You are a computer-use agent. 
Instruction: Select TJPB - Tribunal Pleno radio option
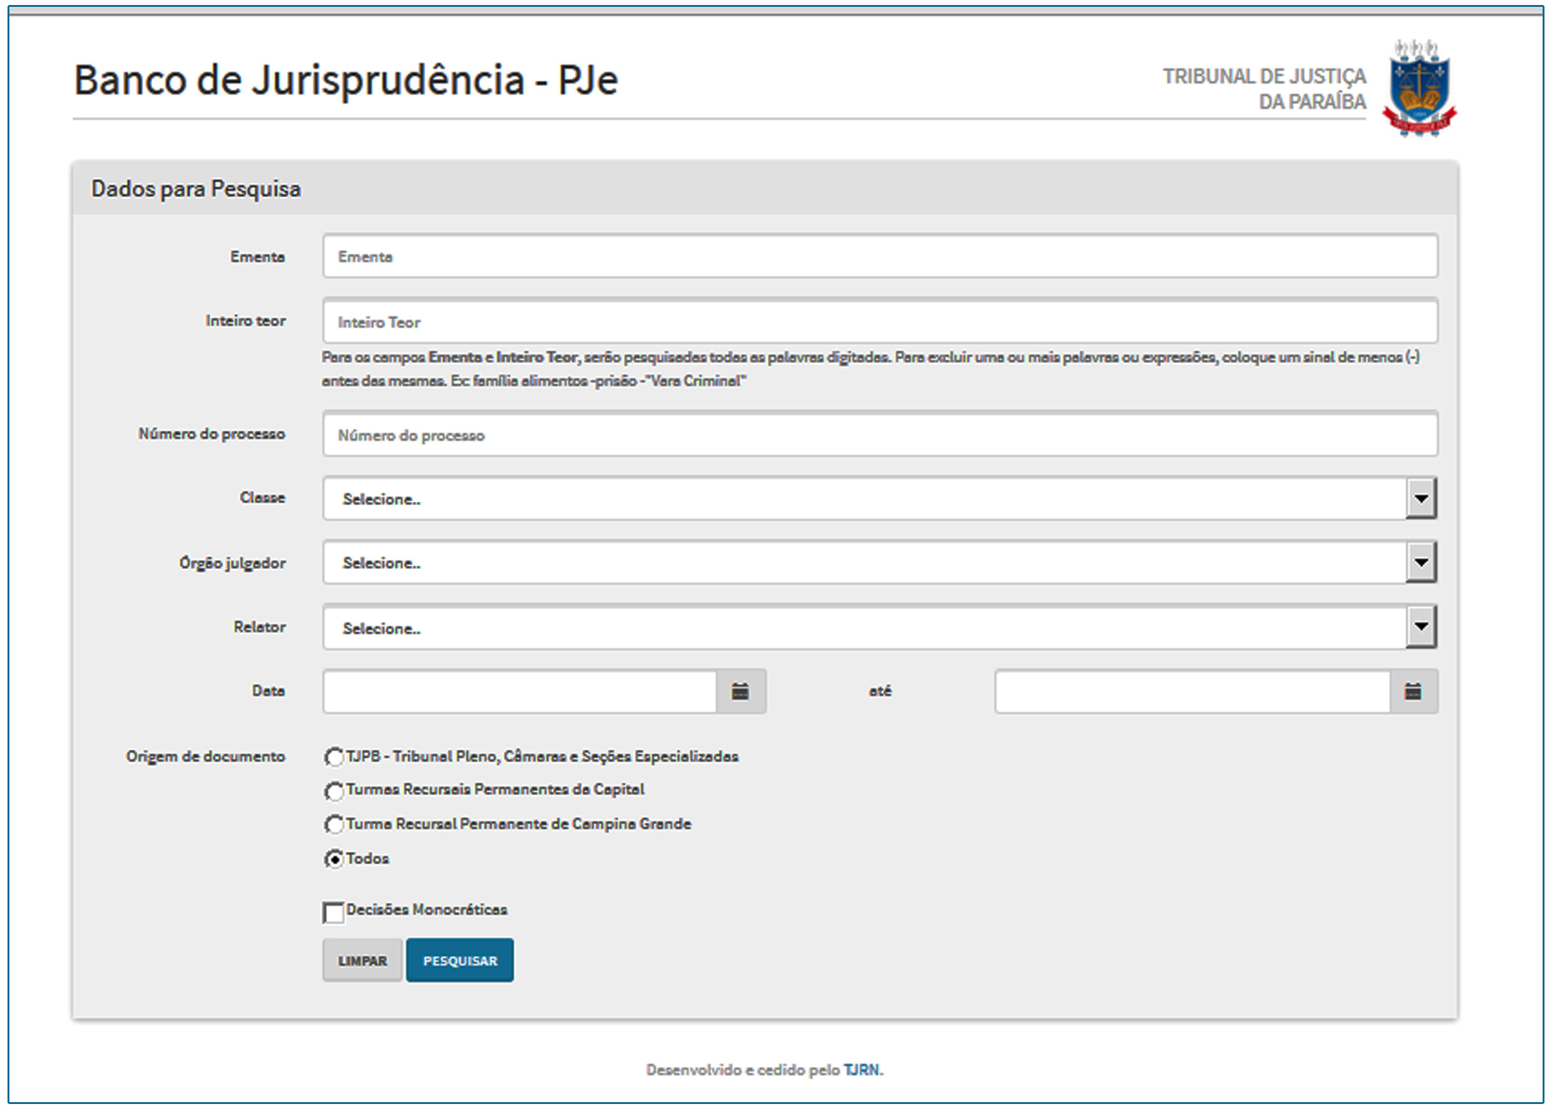[334, 757]
